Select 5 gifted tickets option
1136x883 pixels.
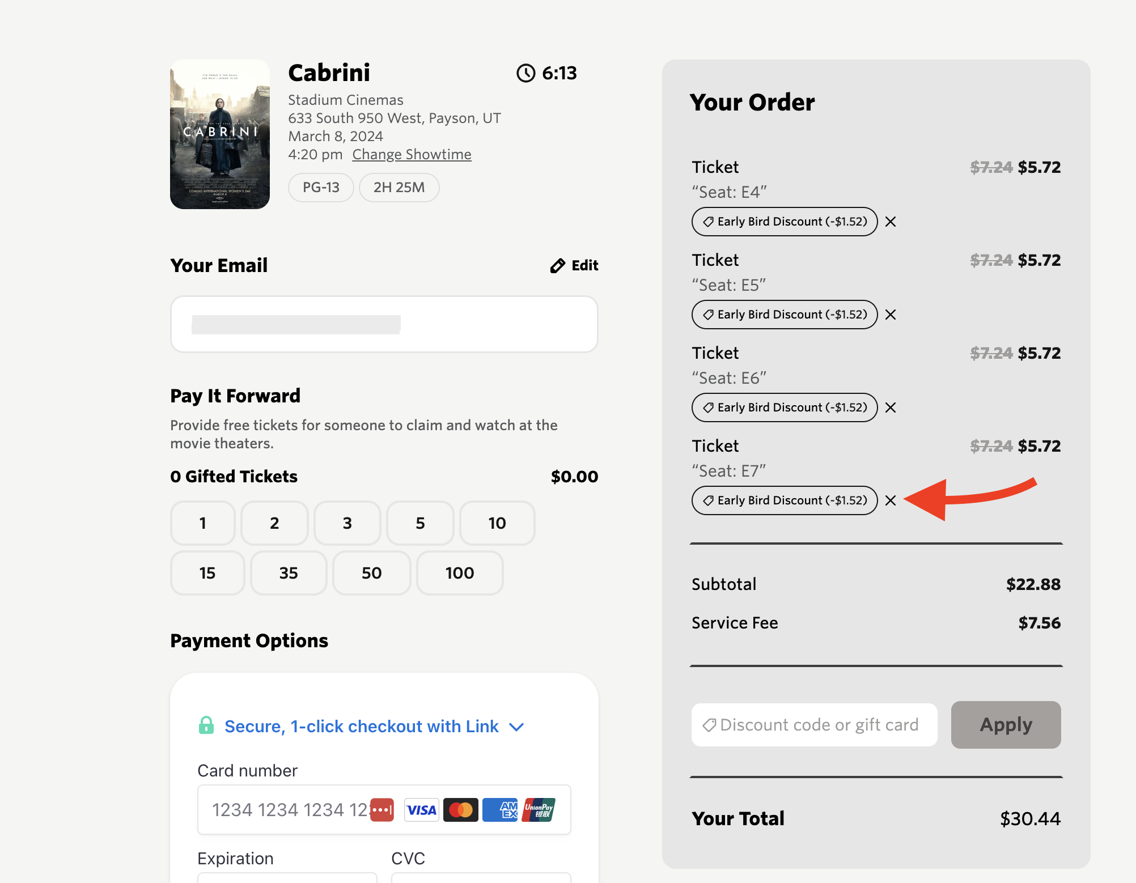tap(420, 523)
